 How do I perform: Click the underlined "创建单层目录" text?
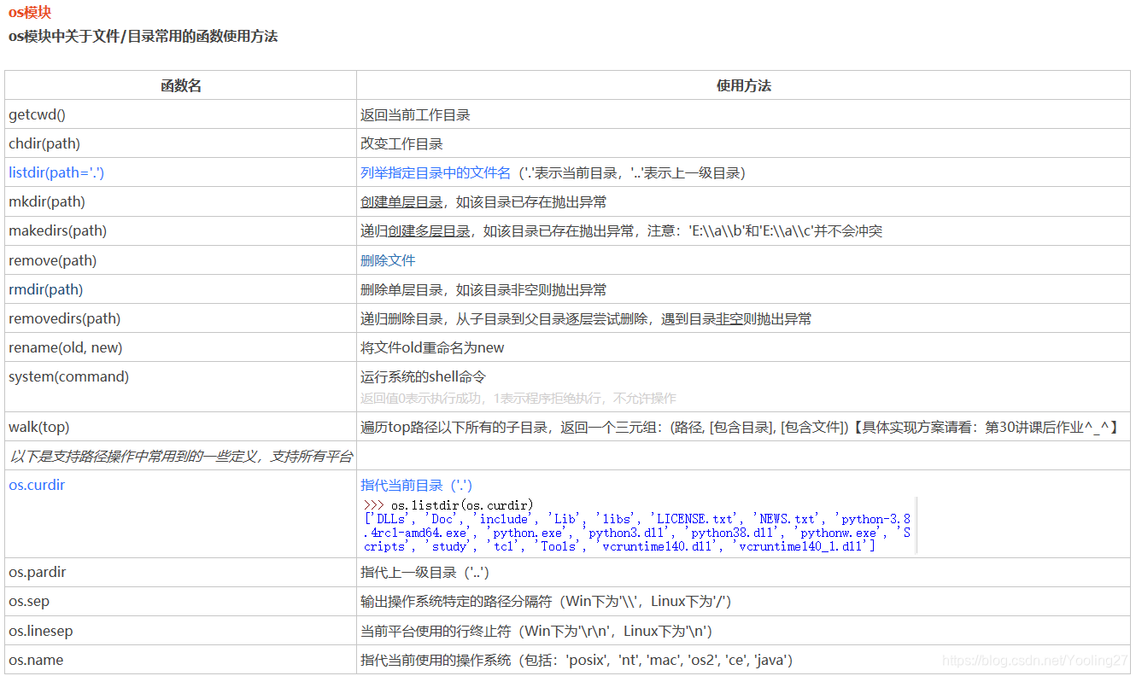401,202
